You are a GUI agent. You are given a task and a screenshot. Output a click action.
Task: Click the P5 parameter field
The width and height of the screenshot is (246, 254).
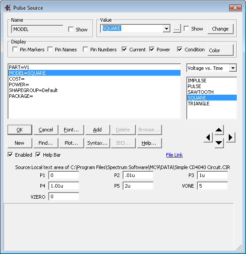[x=138, y=186]
